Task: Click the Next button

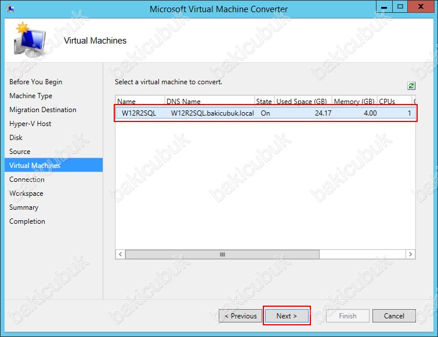Action: 287,316
